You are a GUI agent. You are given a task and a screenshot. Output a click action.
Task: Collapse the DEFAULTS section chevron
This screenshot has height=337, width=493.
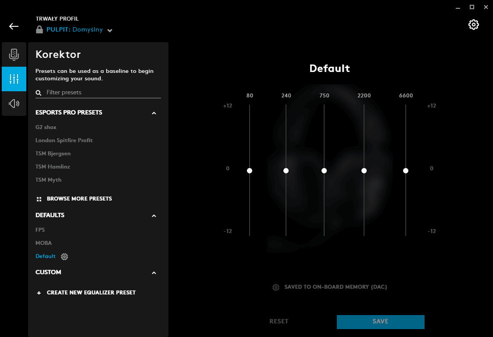154,215
